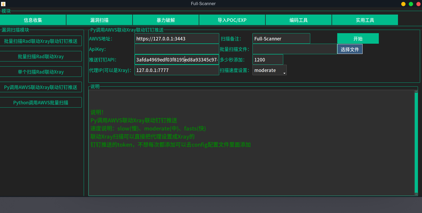The image size is (422, 213).
Task: Click the 代理IP address input field
Action: click(177, 70)
